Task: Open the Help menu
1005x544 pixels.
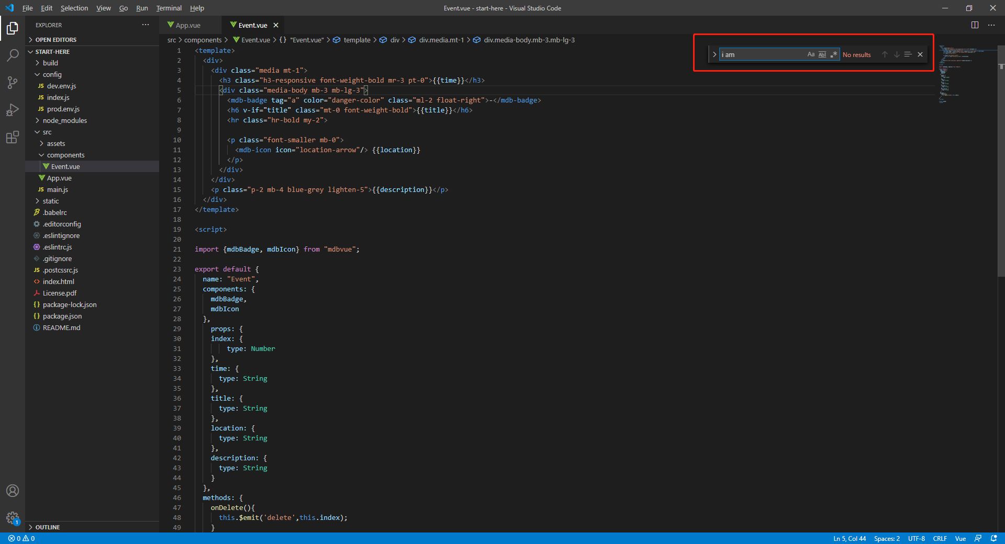Action: [197, 8]
